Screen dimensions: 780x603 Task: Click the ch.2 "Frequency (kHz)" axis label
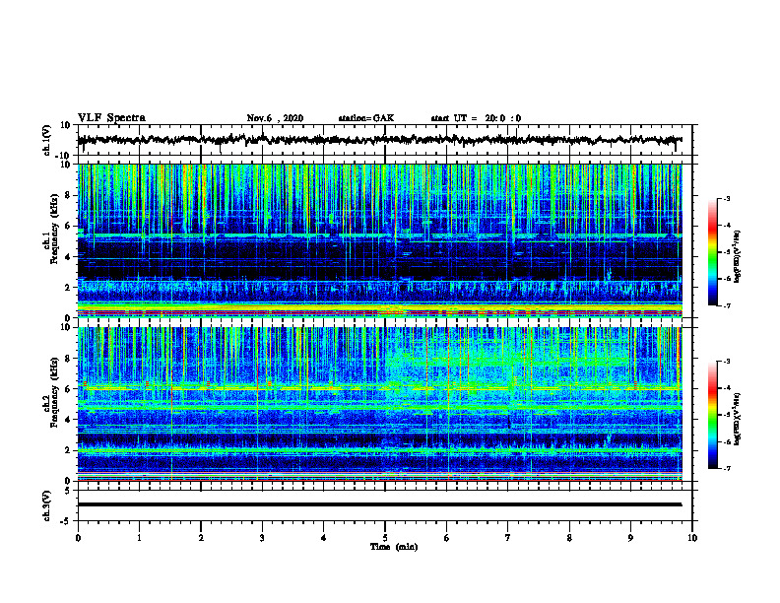54,392
